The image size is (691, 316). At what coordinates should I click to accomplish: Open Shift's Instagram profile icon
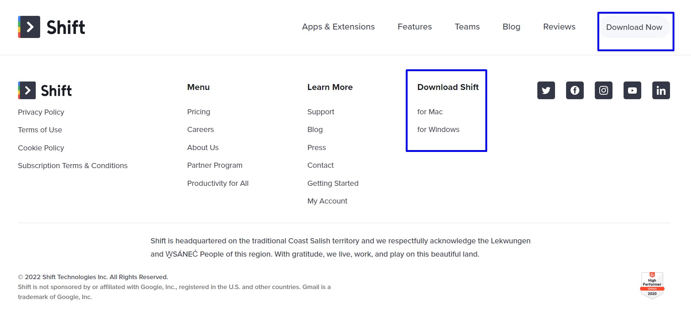click(x=603, y=90)
